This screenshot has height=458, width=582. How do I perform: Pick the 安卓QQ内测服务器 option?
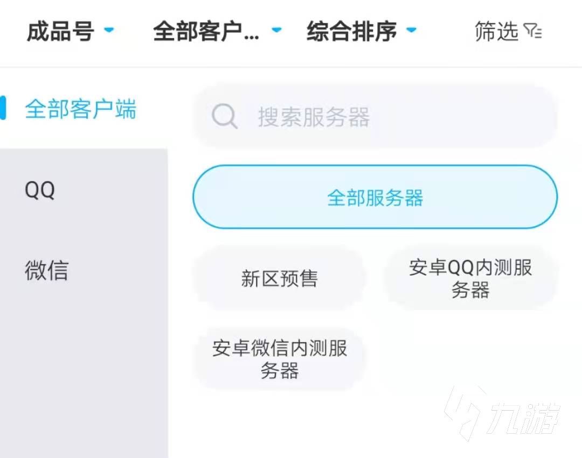click(470, 279)
